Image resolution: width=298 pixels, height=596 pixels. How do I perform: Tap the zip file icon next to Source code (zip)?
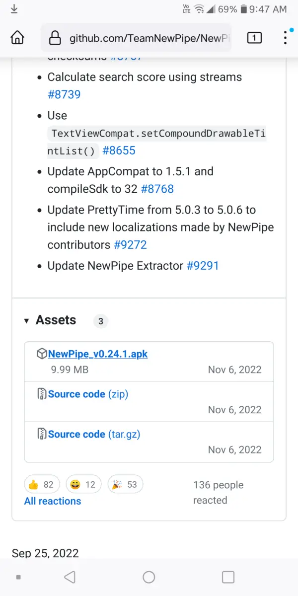[x=42, y=394]
